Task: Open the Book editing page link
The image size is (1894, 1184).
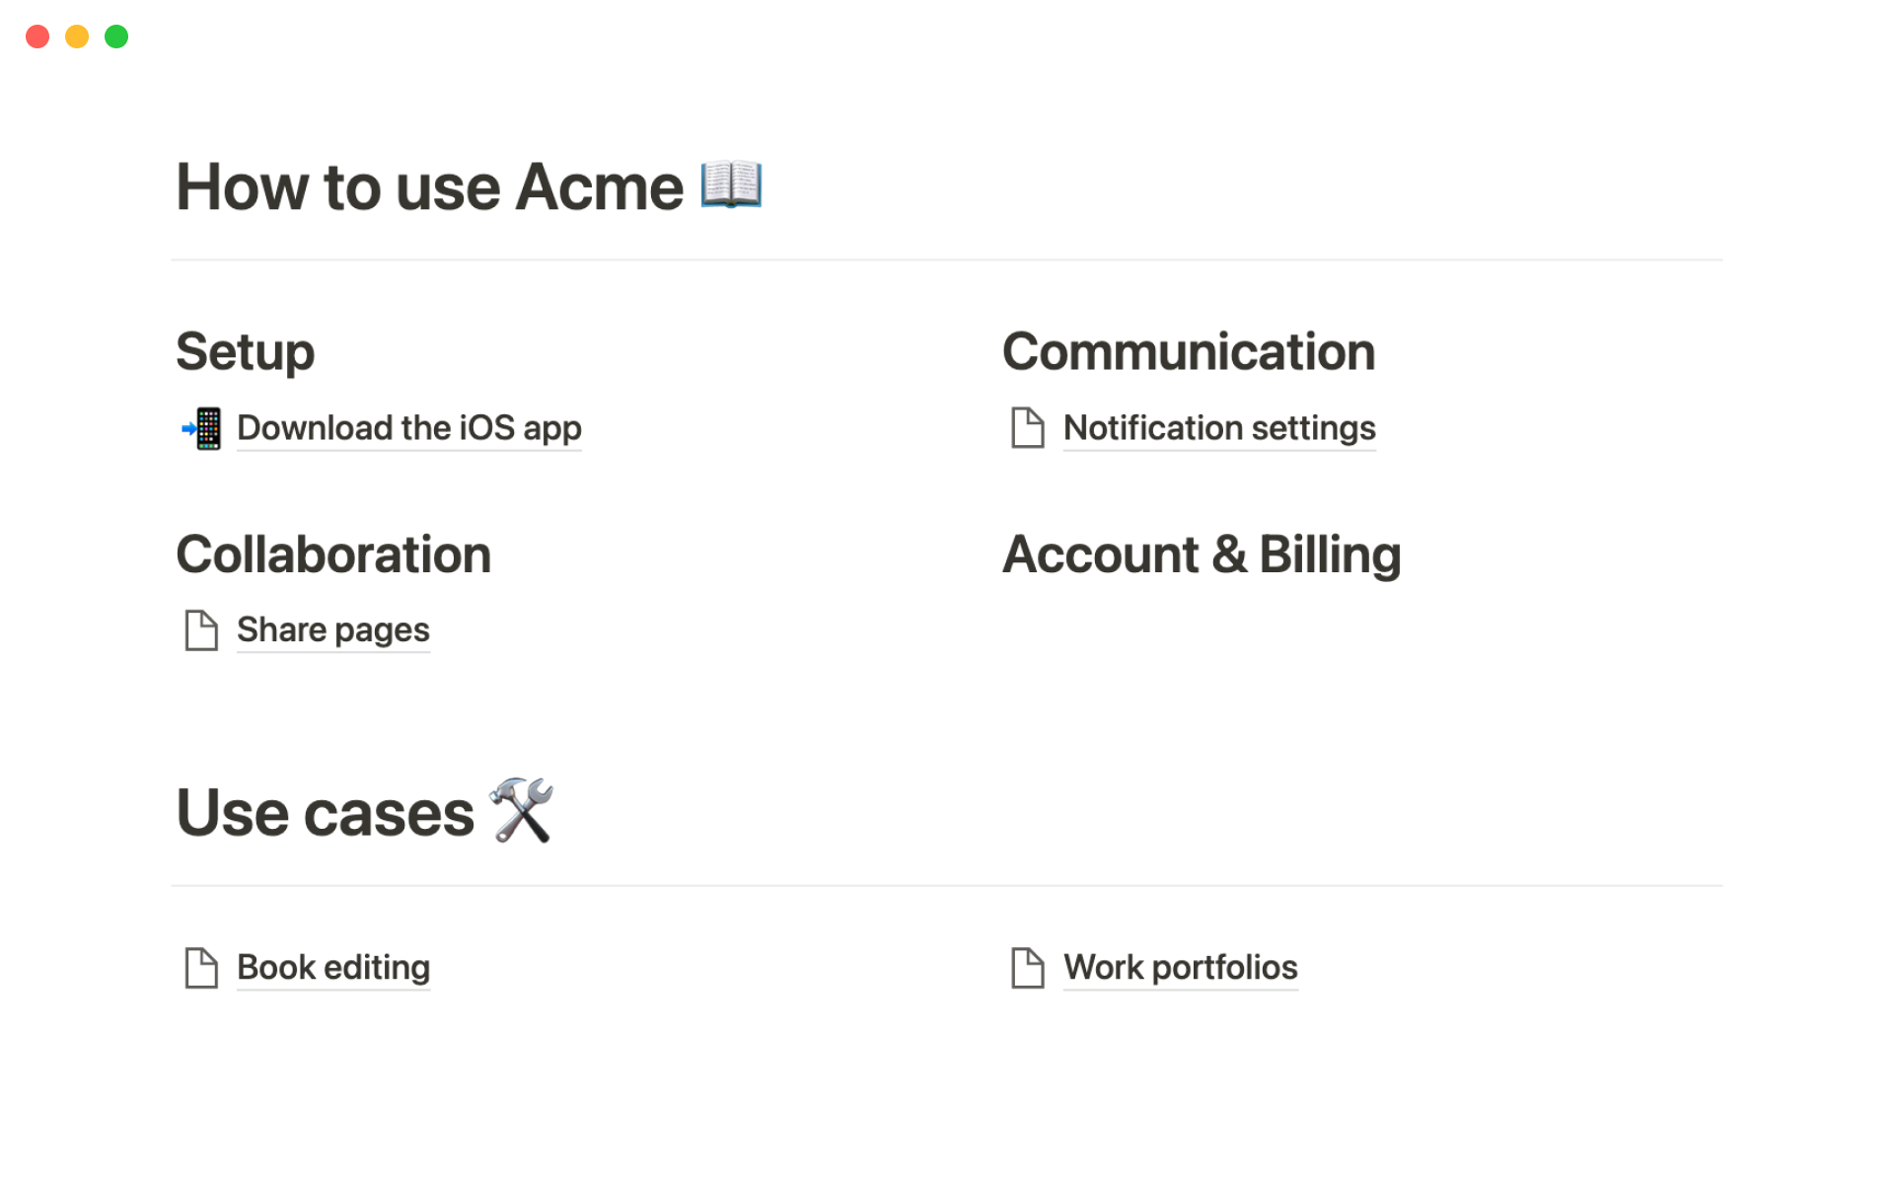Action: click(332, 968)
